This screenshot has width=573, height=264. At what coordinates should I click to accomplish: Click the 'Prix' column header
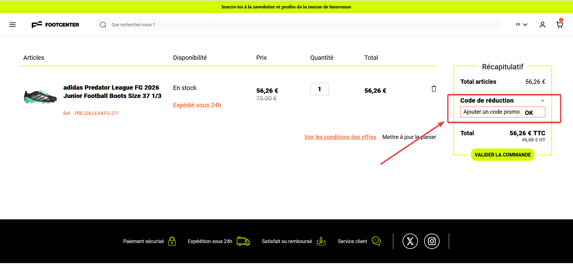point(261,58)
